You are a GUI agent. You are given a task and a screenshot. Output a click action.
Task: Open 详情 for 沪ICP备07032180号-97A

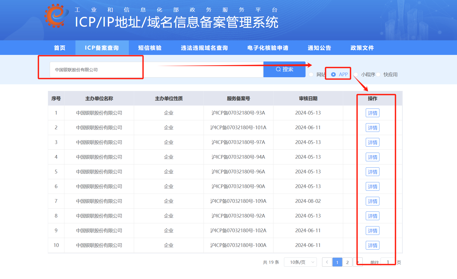click(x=373, y=142)
